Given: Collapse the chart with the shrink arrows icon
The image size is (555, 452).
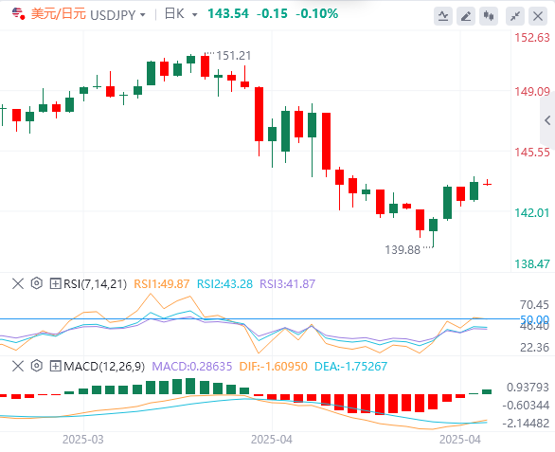Looking at the screenshot, I should pos(515,16).
